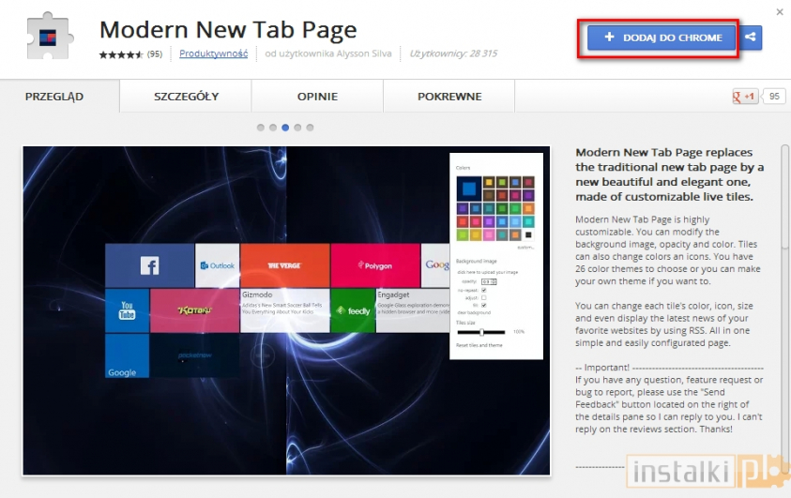
Task: Open the Pokrewne tab
Action: [x=450, y=97]
